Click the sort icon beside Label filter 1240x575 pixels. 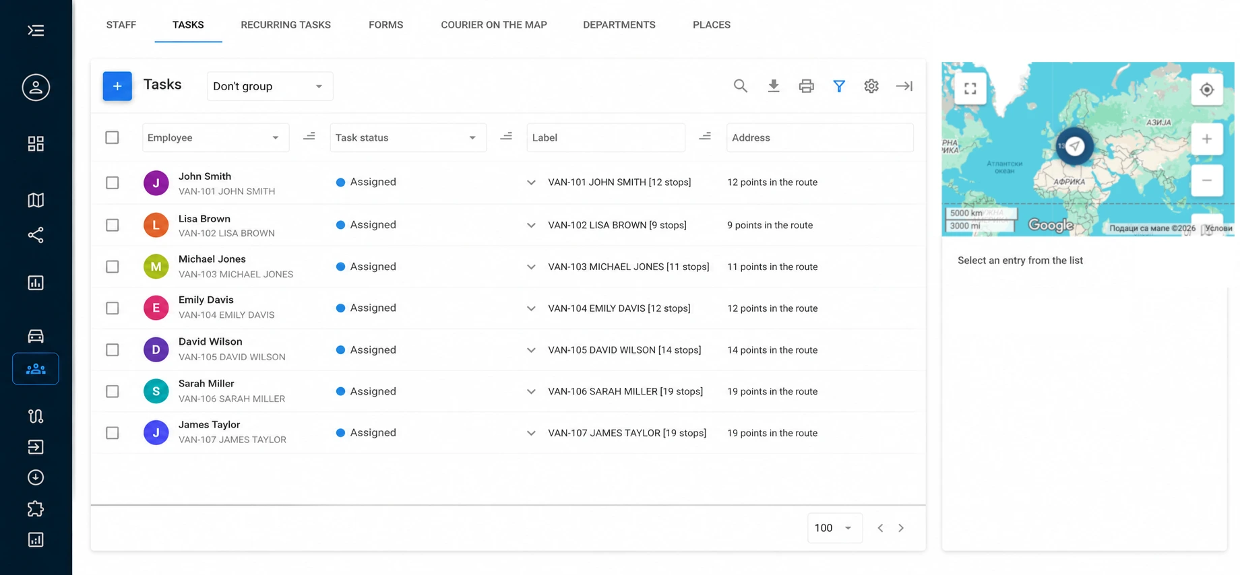(705, 137)
